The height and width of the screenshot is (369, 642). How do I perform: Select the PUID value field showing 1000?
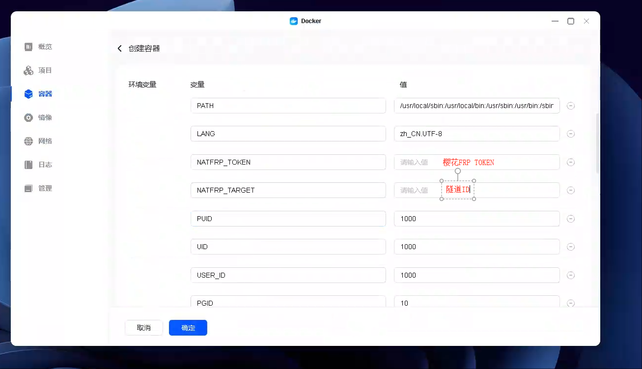tap(476, 219)
